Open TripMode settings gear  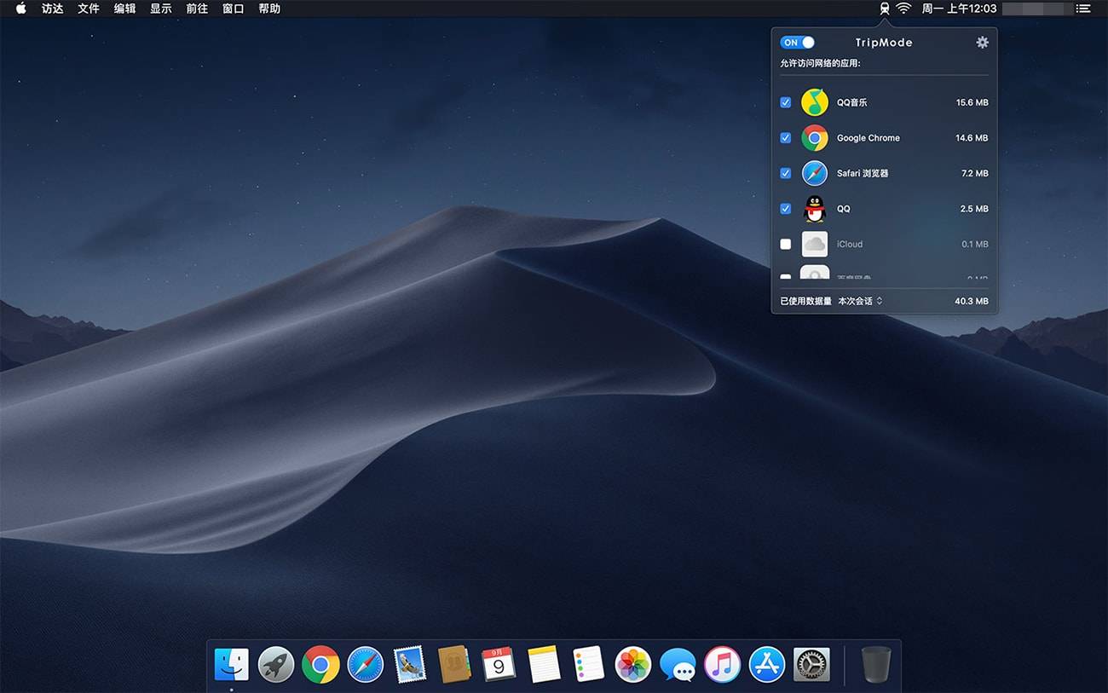tap(982, 43)
